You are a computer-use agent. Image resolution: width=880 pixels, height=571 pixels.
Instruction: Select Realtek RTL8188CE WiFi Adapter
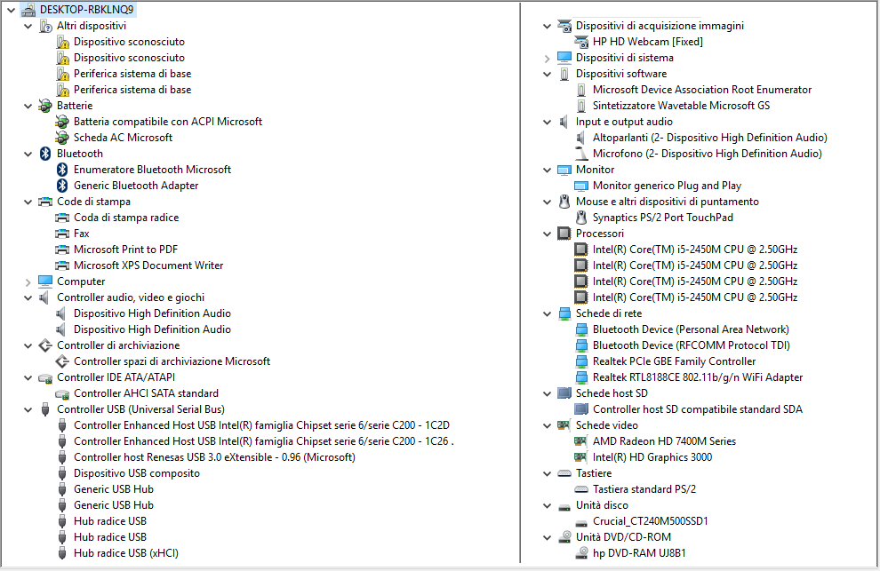pyautogui.click(x=698, y=377)
